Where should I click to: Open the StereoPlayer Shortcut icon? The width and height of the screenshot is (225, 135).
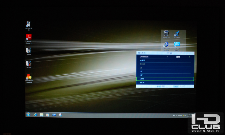29,78
